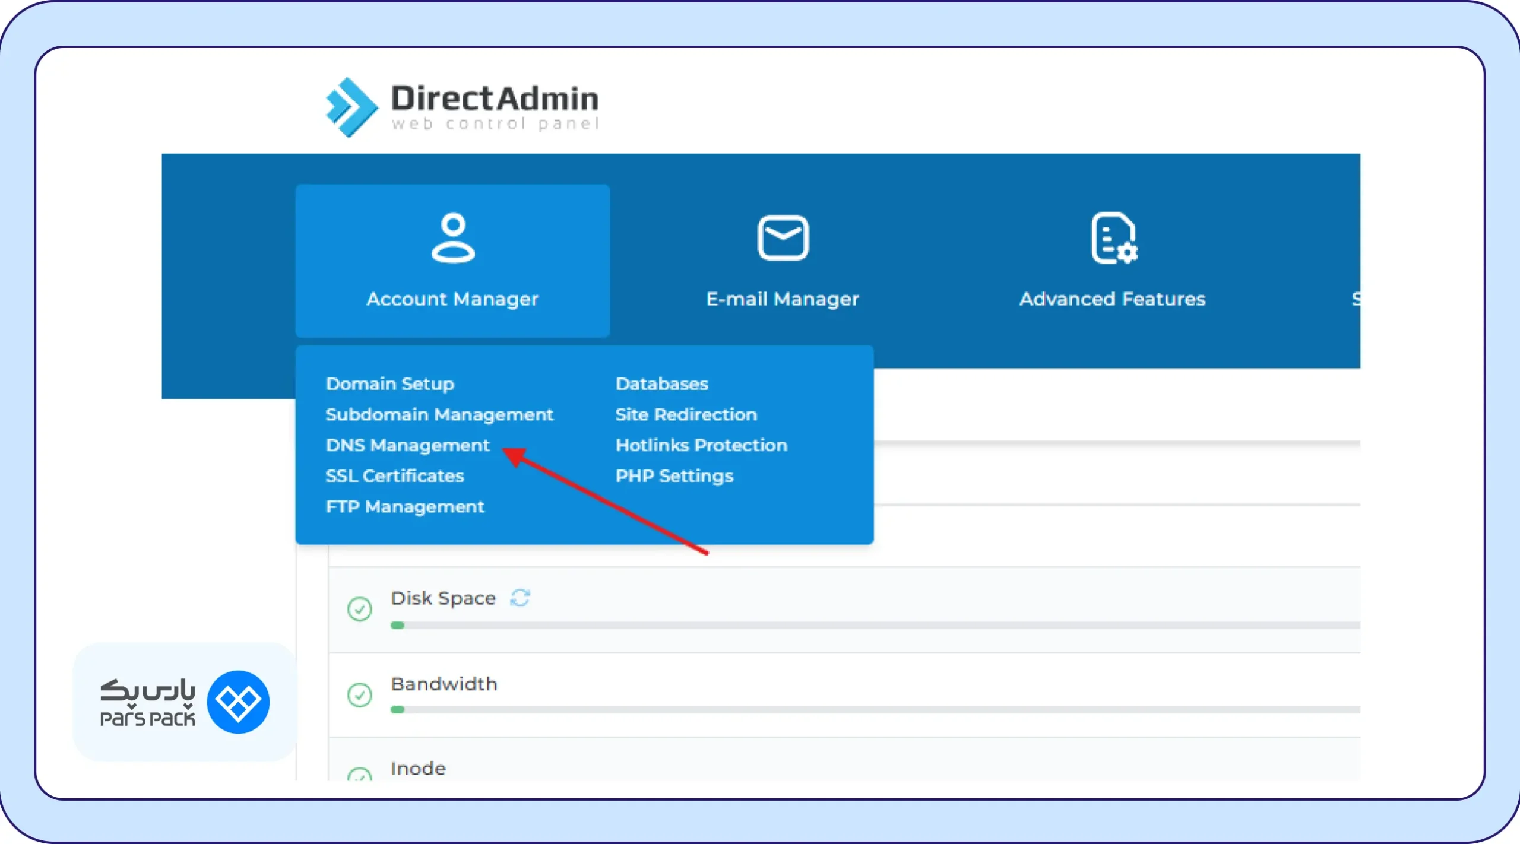1520x844 pixels.
Task: Click the Bandwidth usage bar
Action: tap(875, 710)
